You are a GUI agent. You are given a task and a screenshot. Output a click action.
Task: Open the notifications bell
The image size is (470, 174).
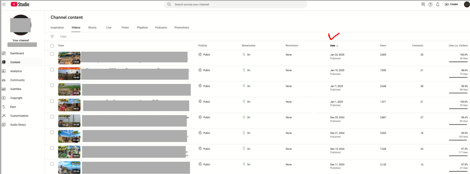point(437,4)
